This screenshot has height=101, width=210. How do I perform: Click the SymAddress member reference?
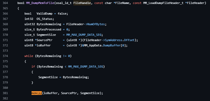coord(114,40)
